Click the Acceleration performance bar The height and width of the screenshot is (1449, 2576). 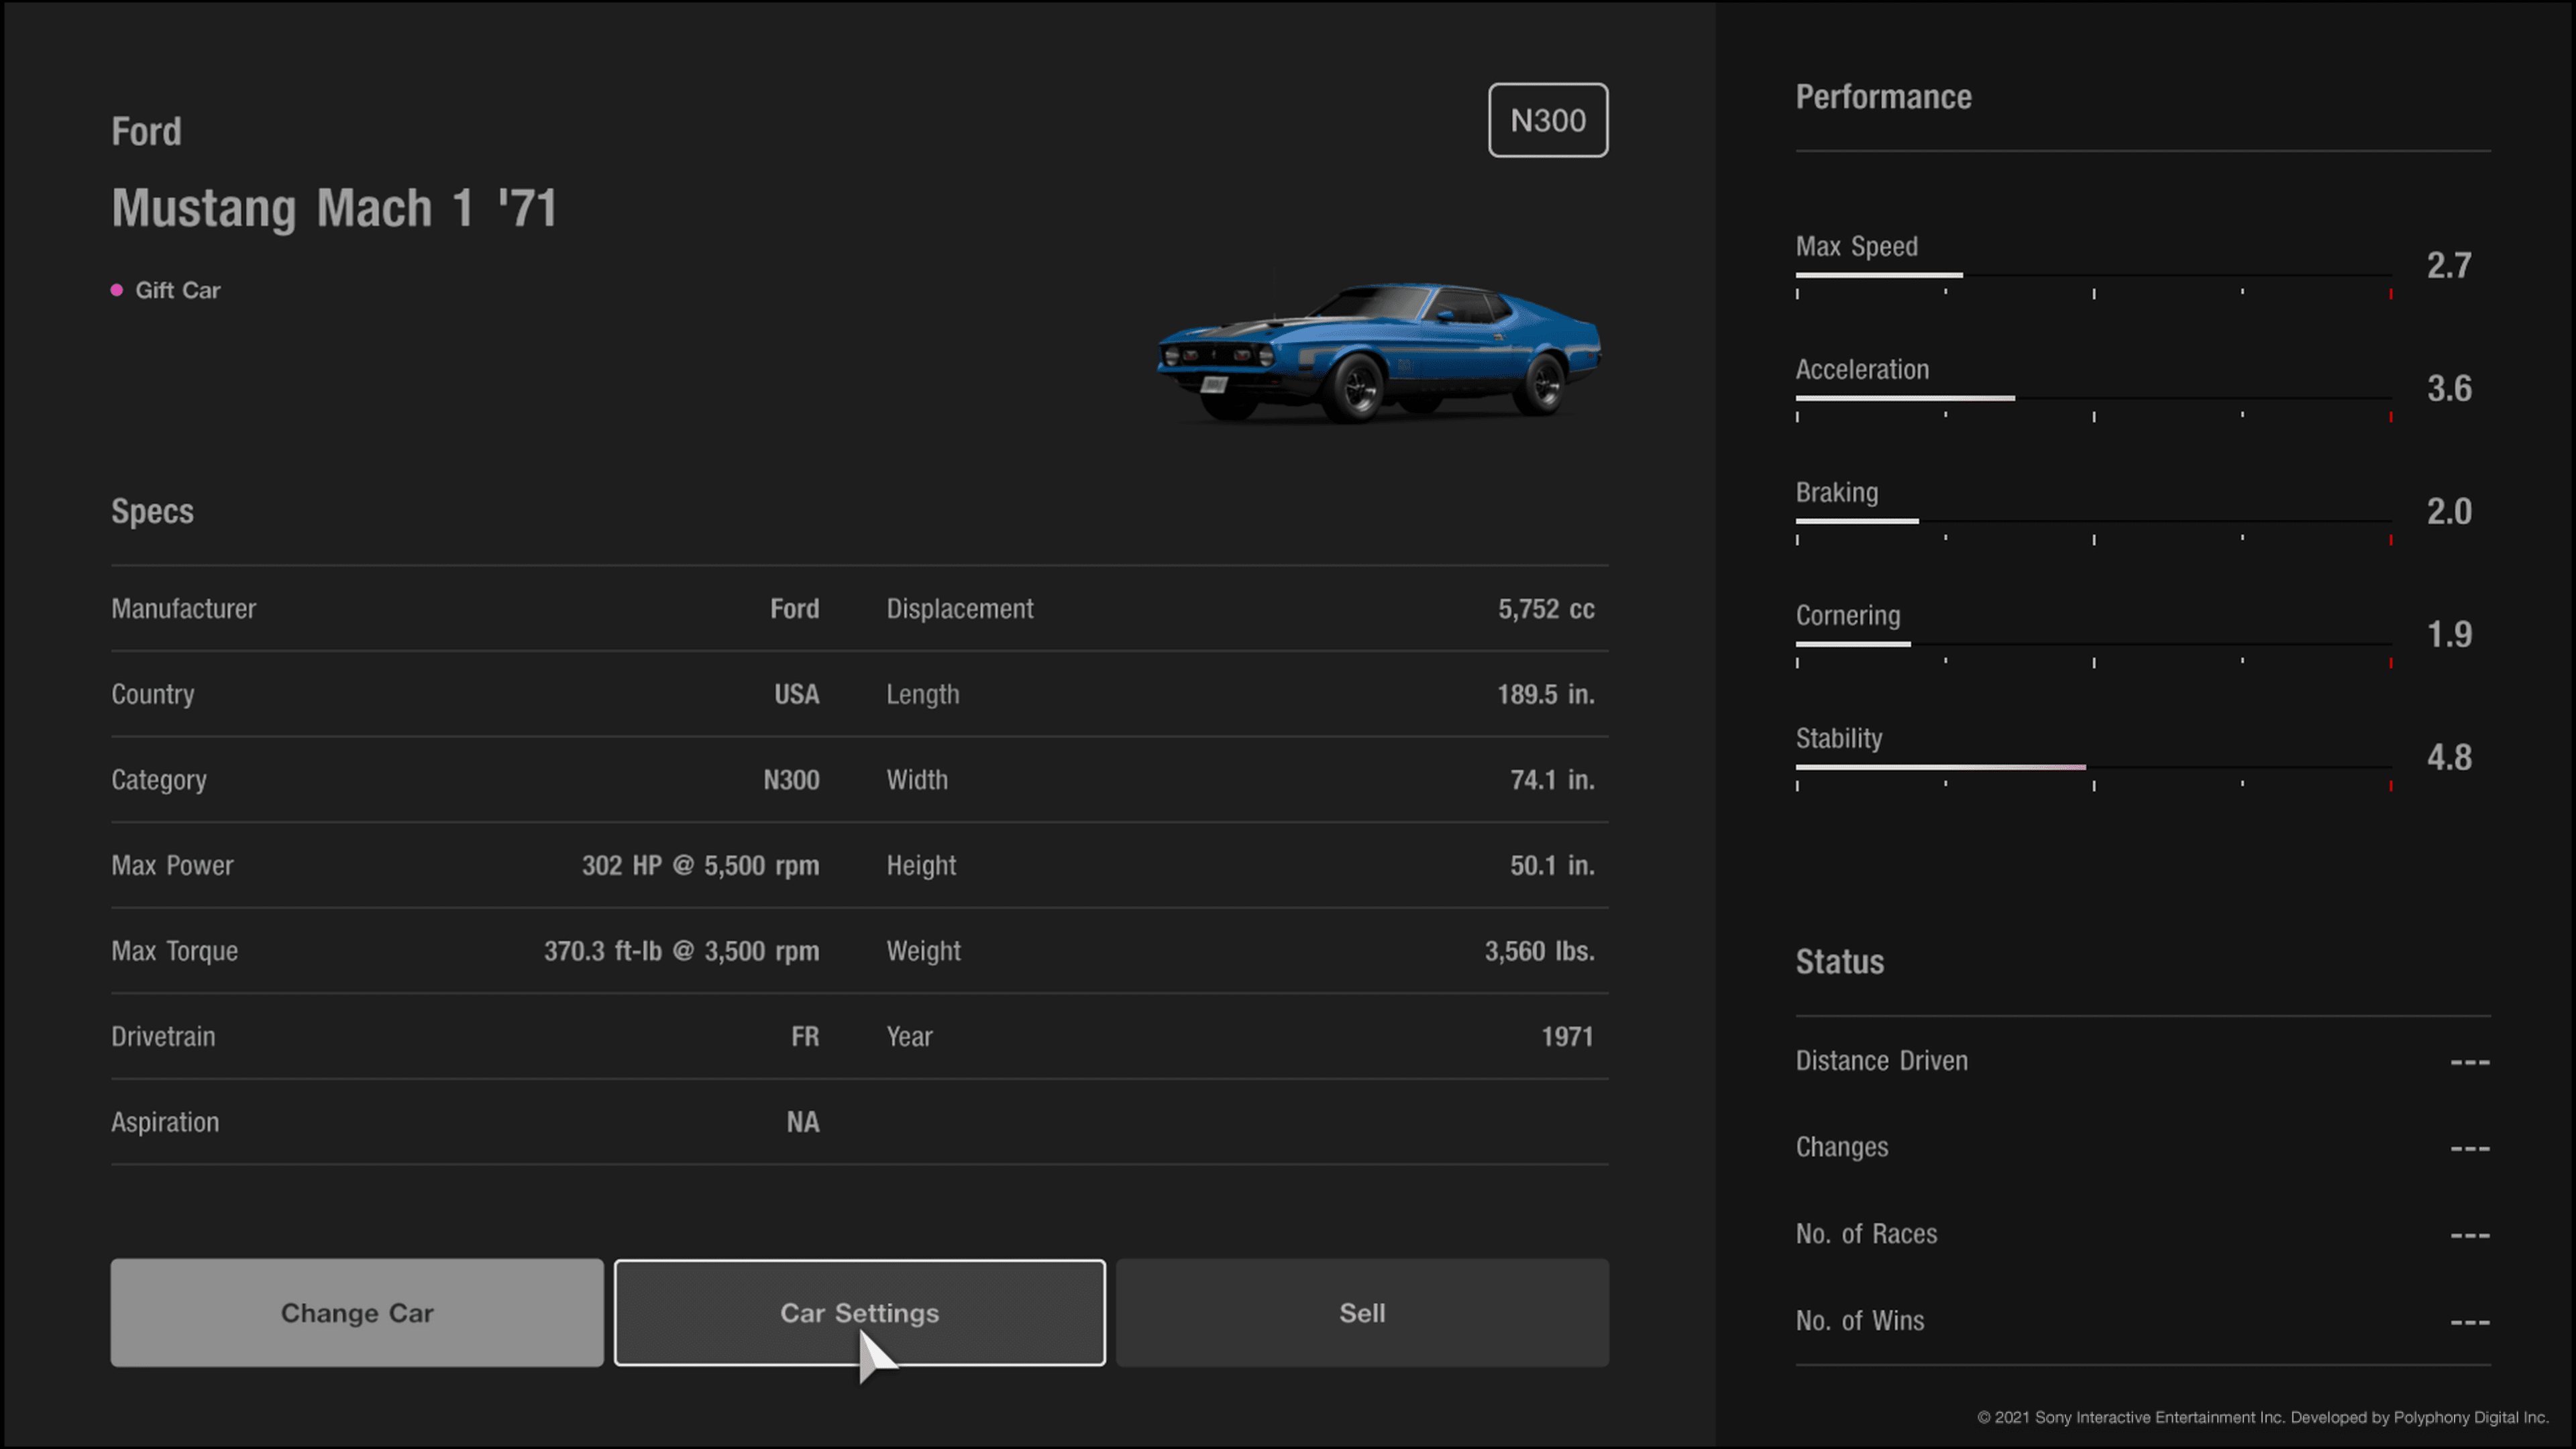click(x=2093, y=398)
